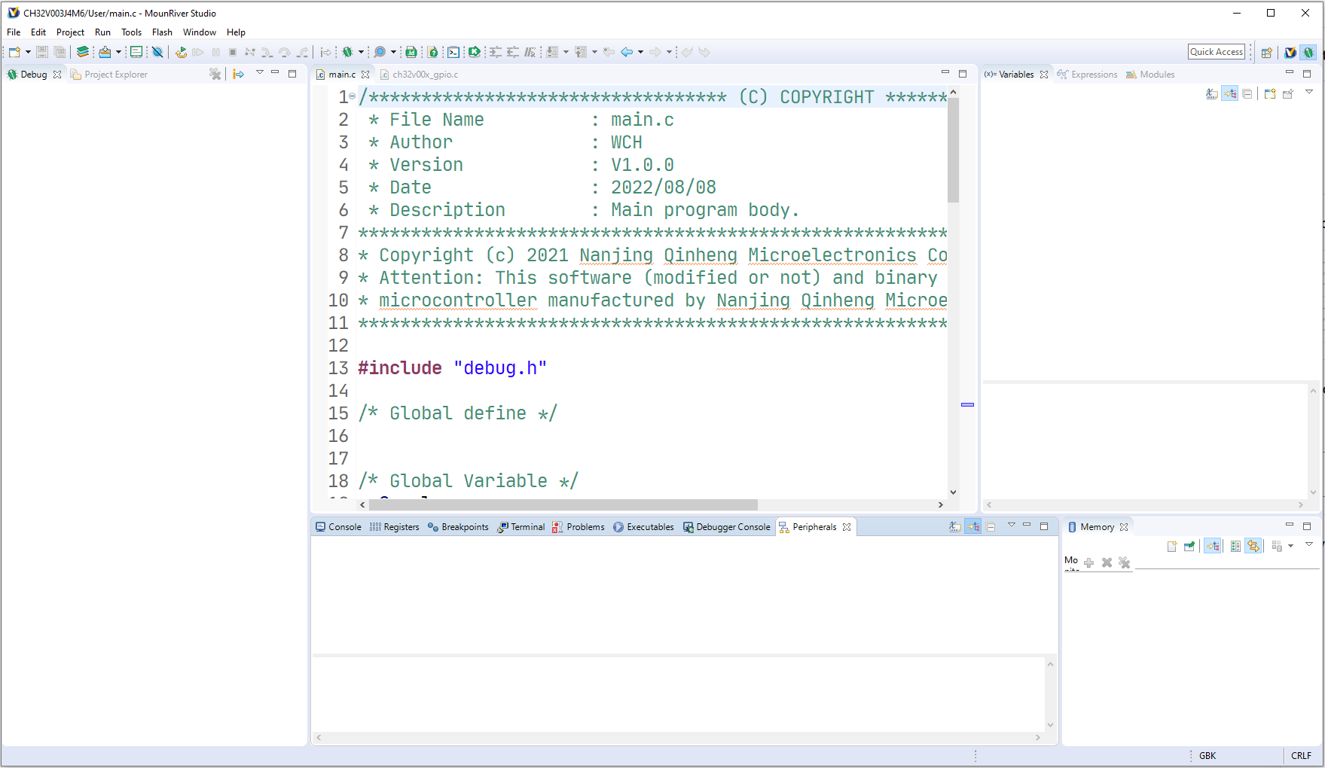The height and width of the screenshot is (768, 1325).
Task: Toggle line 1 comment fold marker
Action: coord(353,96)
